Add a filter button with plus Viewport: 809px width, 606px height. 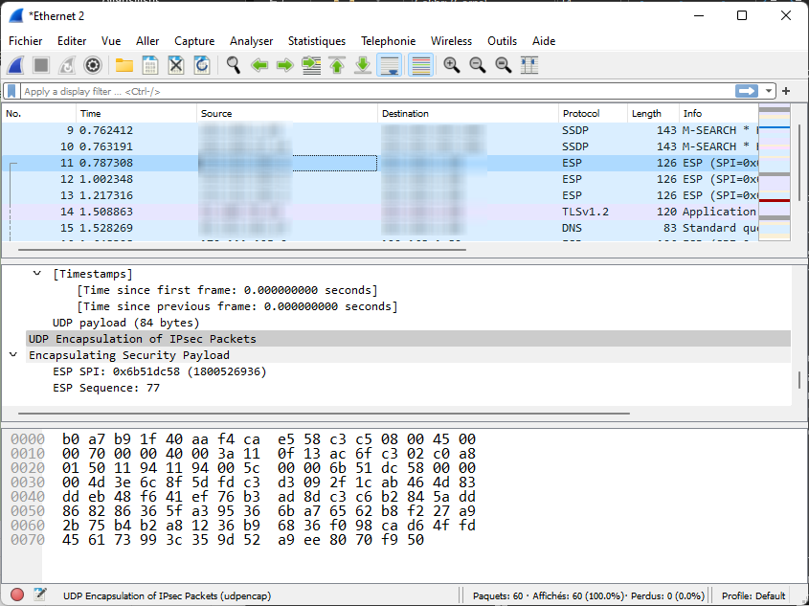(786, 91)
